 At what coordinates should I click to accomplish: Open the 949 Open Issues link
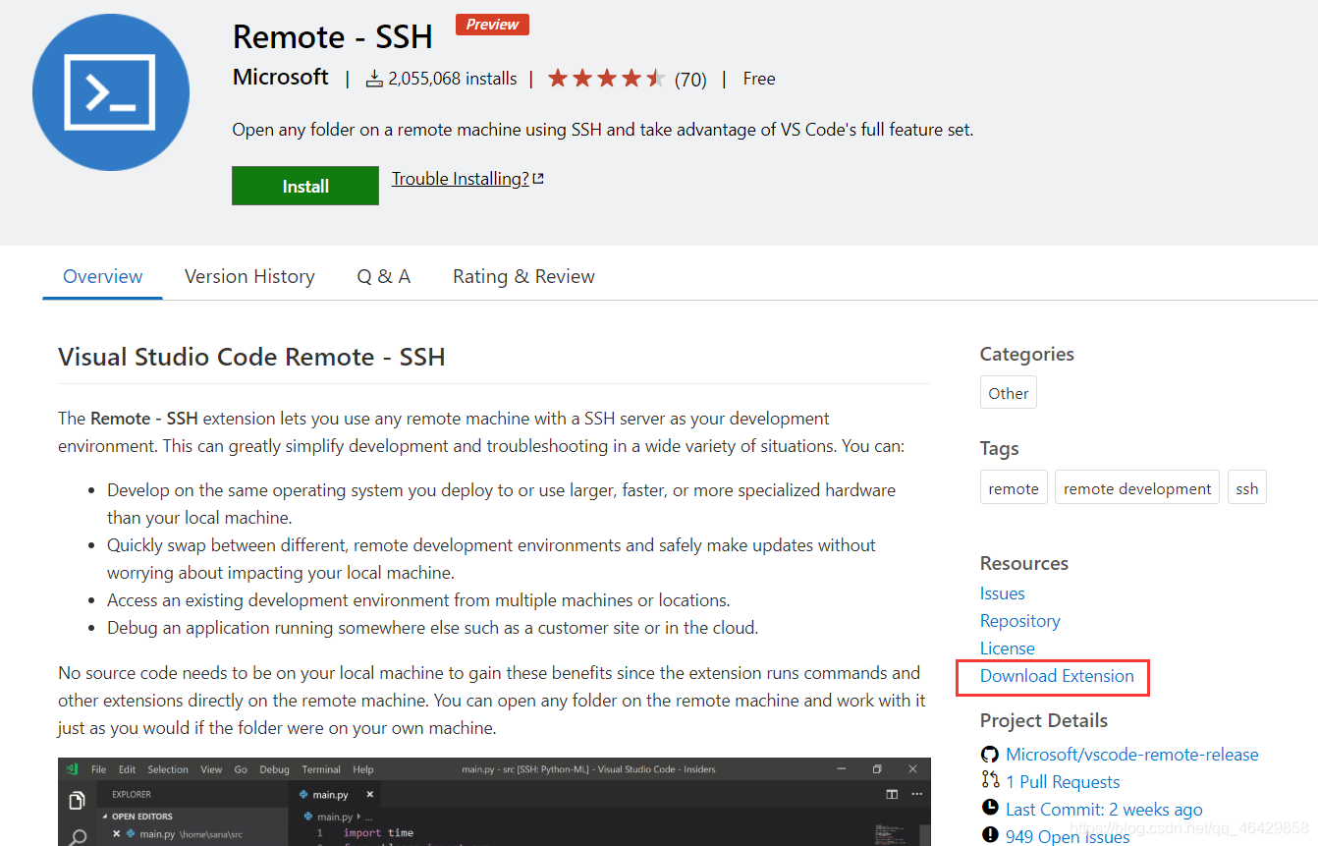(x=1068, y=836)
